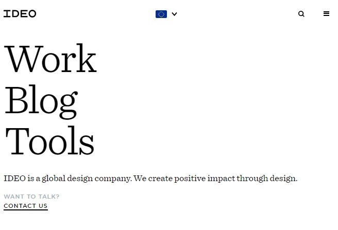Image resolution: width=338 pixels, height=230 pixels.
Task: Change region using the EU flag
Action: [x=161, y=14]
